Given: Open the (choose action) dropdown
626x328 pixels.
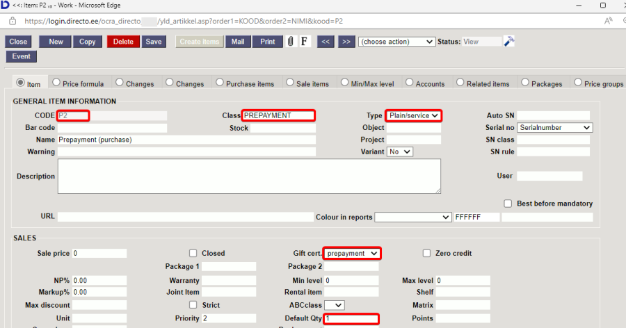Looking at the screenshot, I should [396, 42].
